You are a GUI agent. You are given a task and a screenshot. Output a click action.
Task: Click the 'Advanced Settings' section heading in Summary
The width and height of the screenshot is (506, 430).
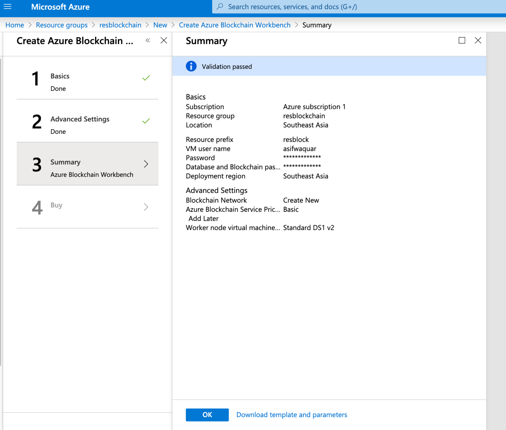point(217,190)
